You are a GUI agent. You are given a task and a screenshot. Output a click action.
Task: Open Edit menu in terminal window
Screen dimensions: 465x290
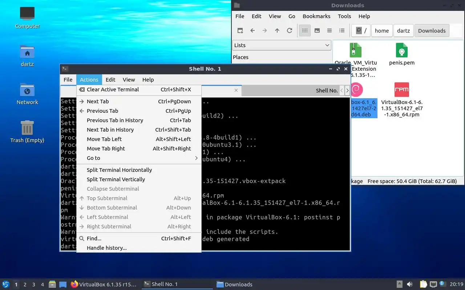pyautogui.click(x=110, y=80)
